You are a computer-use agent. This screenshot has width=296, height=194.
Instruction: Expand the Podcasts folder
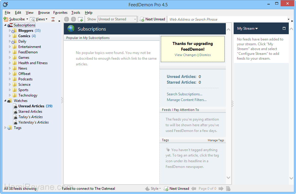click(10, 79)
